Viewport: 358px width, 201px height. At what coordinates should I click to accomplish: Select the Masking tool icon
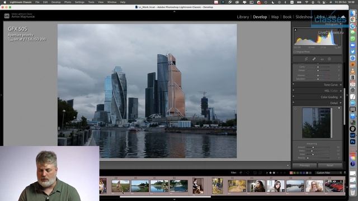tap(329, 59)
